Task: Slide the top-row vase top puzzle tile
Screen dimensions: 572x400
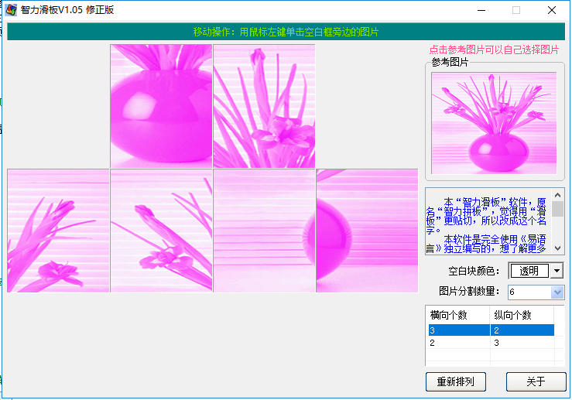Action: [x=161, y=106]
